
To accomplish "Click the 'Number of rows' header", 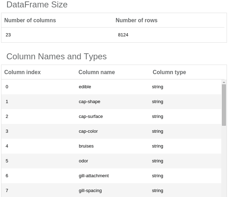I will tap(136, 20).
